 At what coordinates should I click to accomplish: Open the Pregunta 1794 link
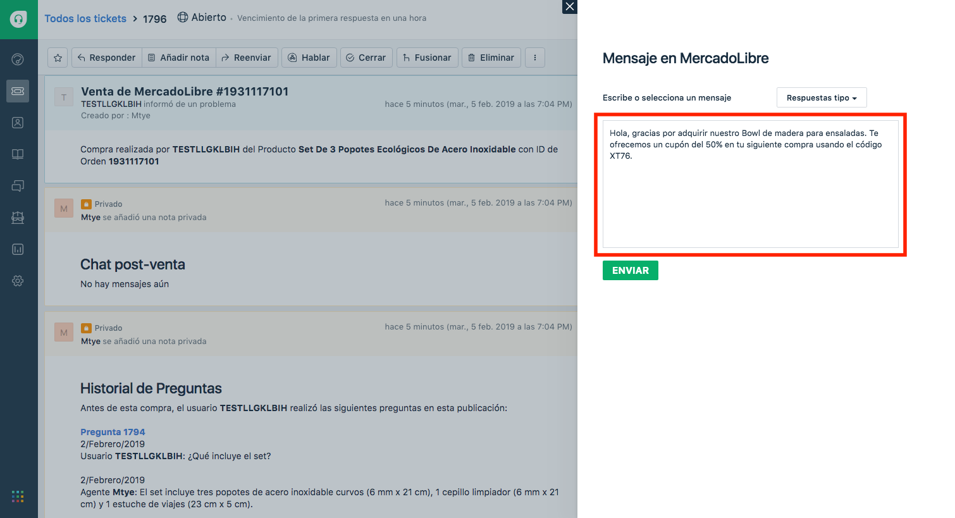tap(113, 432)
